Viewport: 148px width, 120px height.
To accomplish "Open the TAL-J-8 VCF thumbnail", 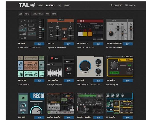I will pyautogui.click(x=61, y=29).
